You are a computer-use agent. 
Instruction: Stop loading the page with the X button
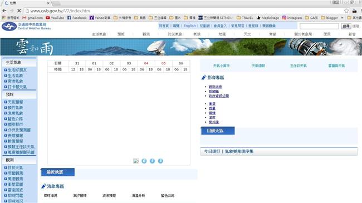(x=19, y=11)
